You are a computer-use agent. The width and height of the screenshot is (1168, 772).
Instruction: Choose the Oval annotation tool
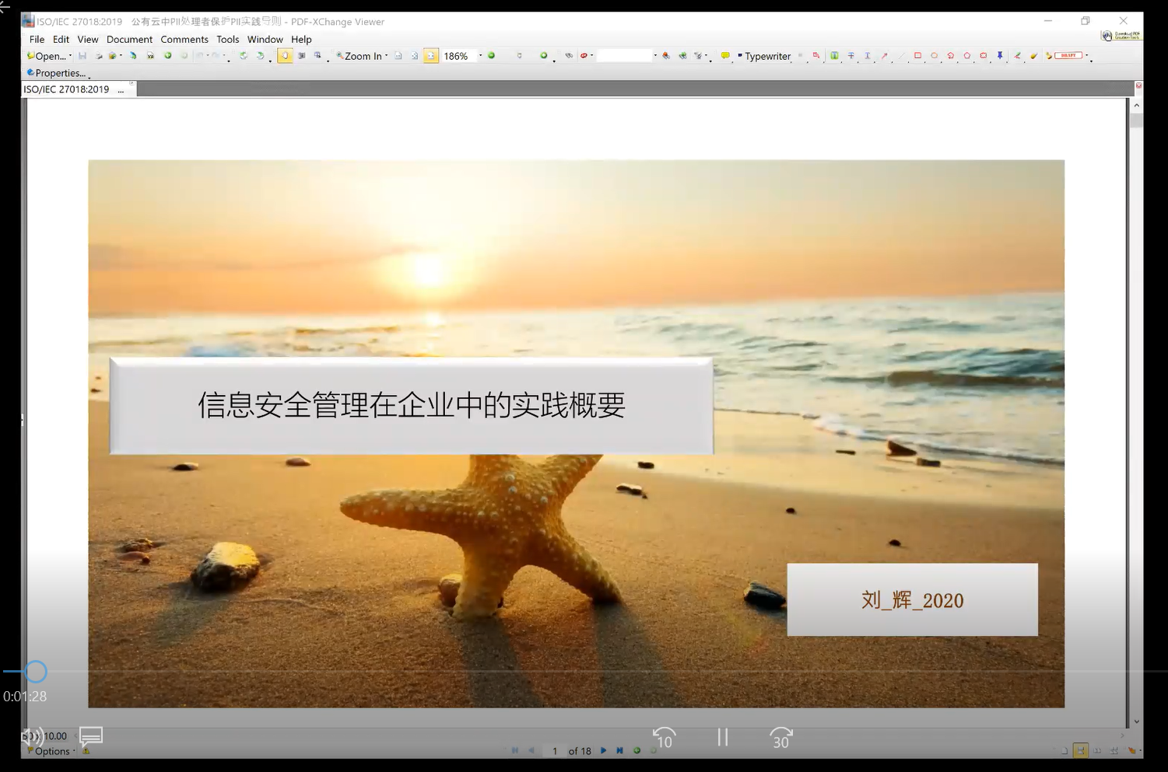(934, 56)
